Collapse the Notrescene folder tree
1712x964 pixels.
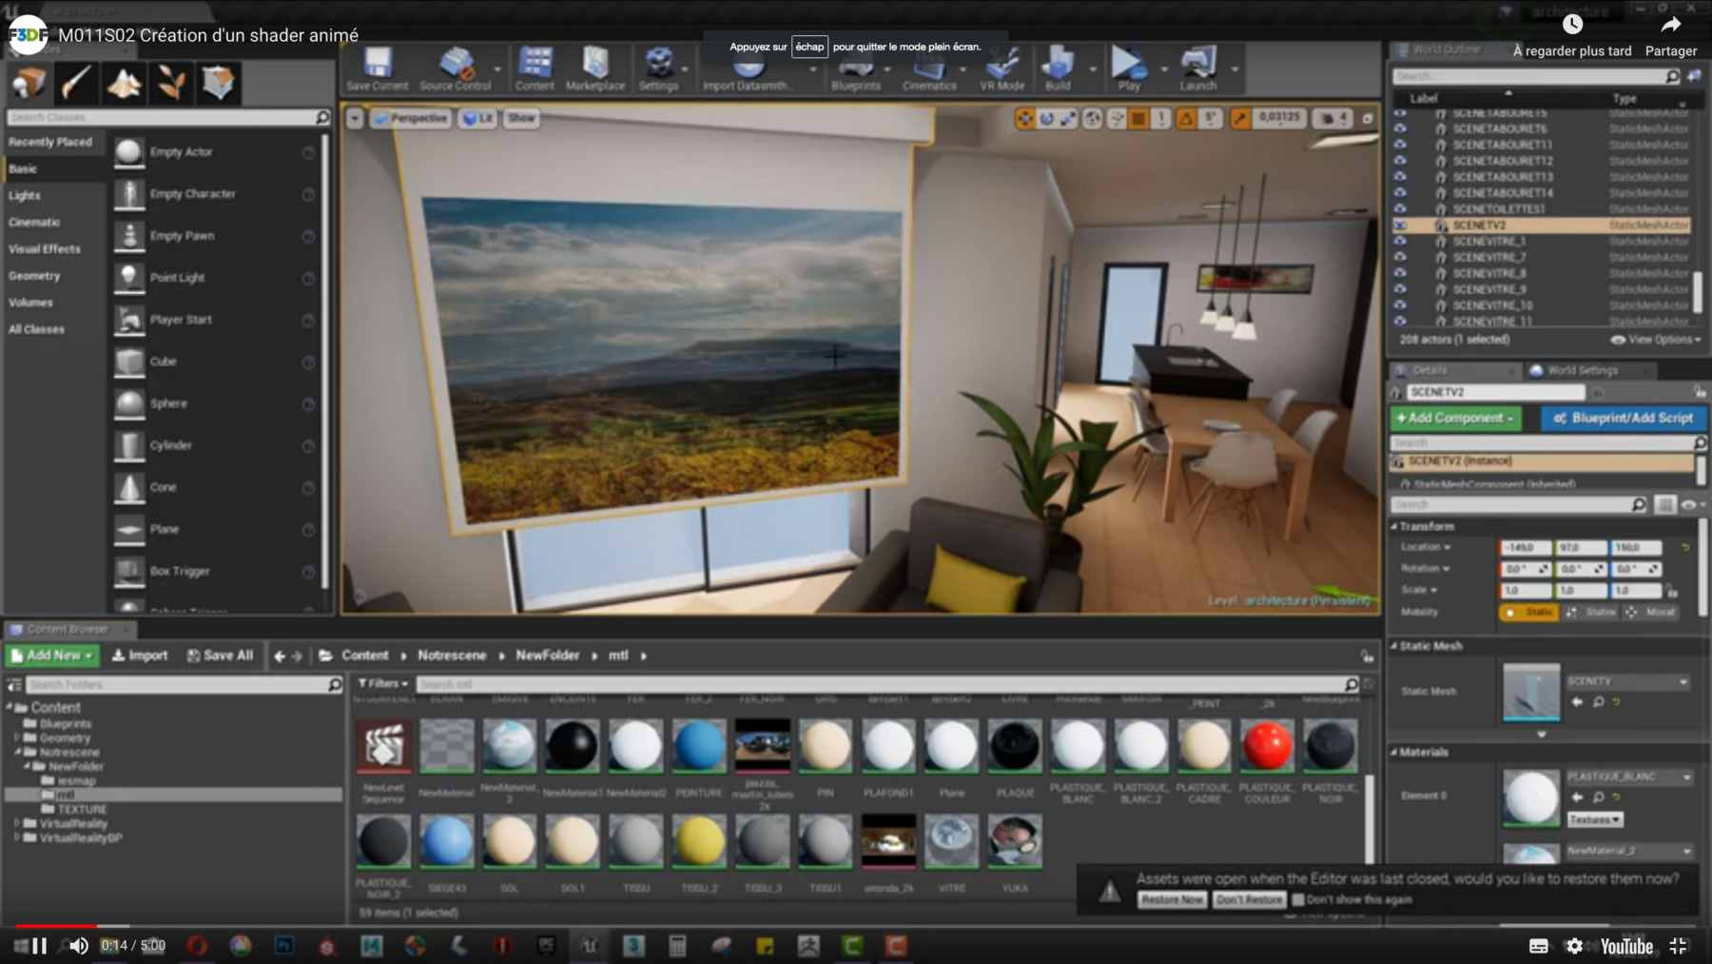tap(17, 752)
